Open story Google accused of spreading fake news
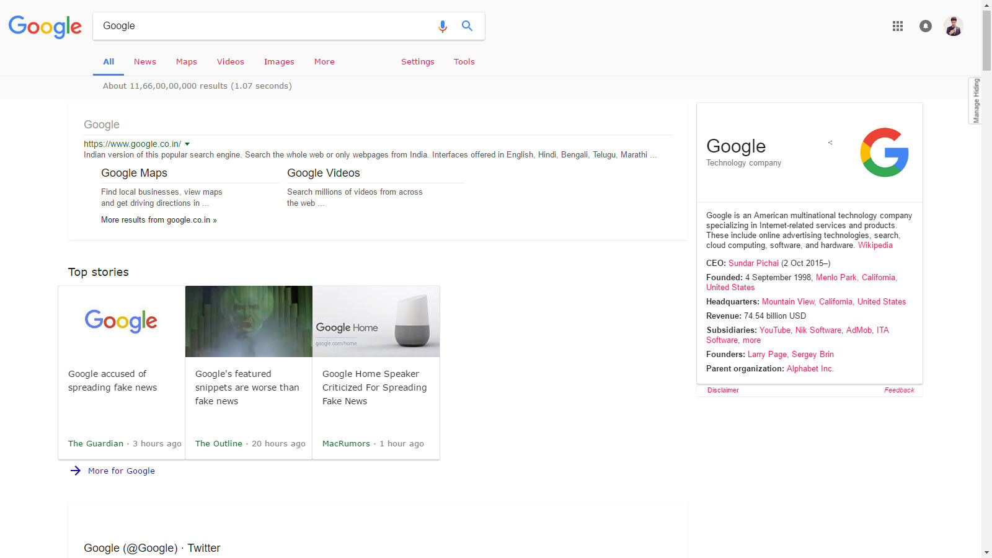Screen dimensions: 992x558 point(113,381)
